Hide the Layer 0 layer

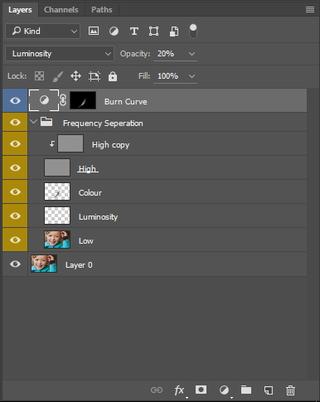point(15,264)
